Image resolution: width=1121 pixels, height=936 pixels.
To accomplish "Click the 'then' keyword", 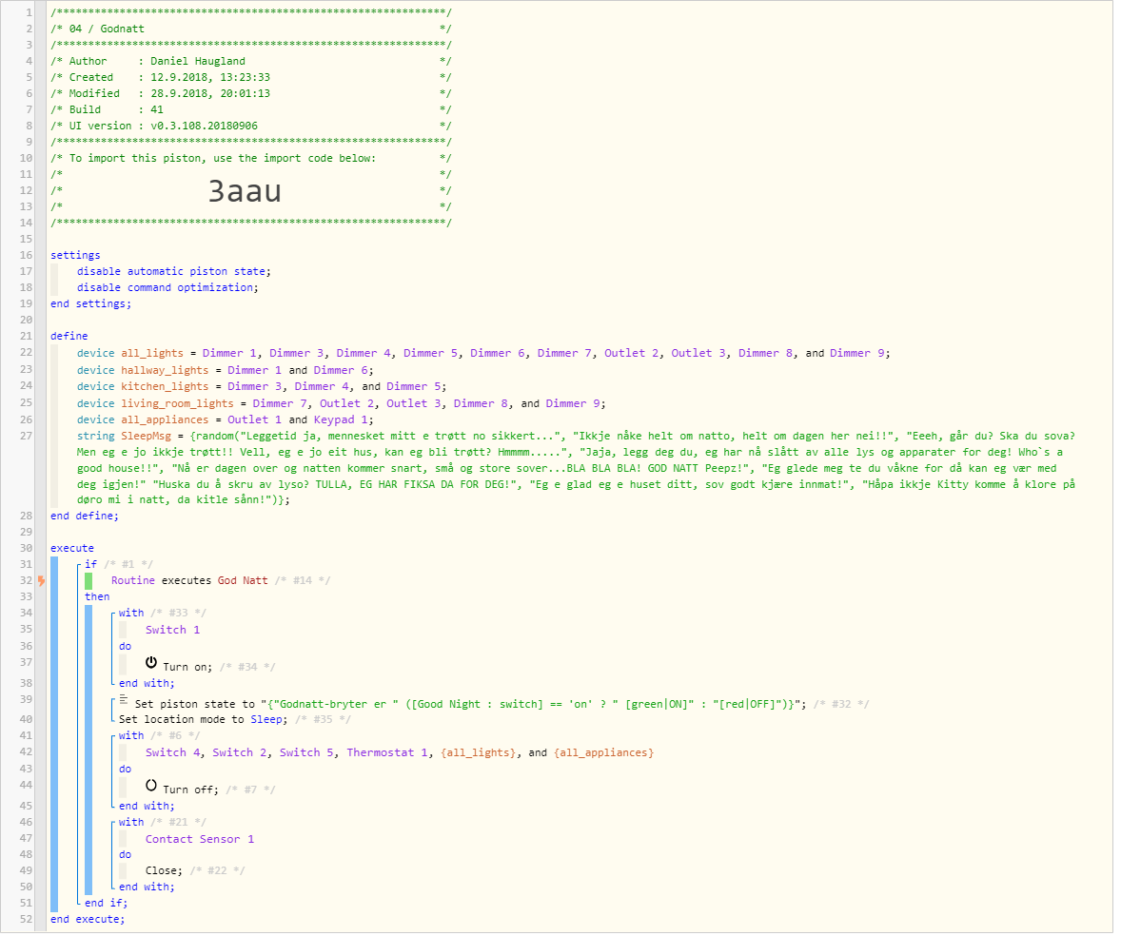I will (x=97, y=598).
